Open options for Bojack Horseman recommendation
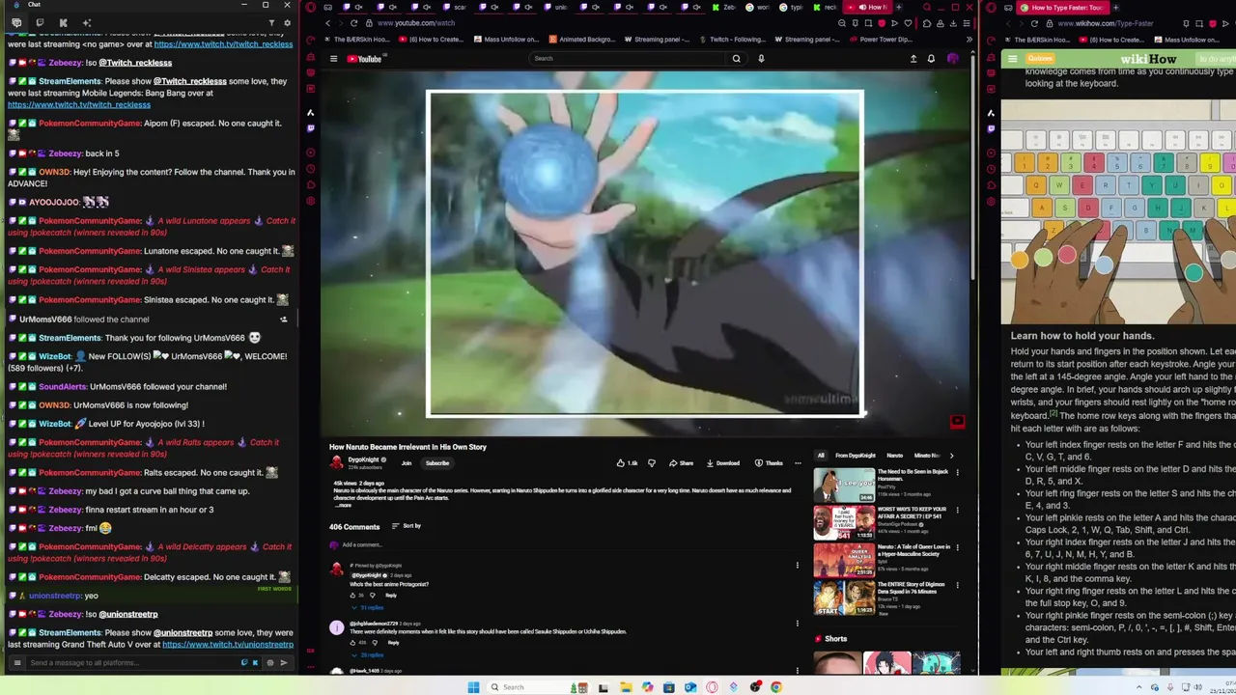The width and height of the screenshot is (1236, 695). (957, 472)
